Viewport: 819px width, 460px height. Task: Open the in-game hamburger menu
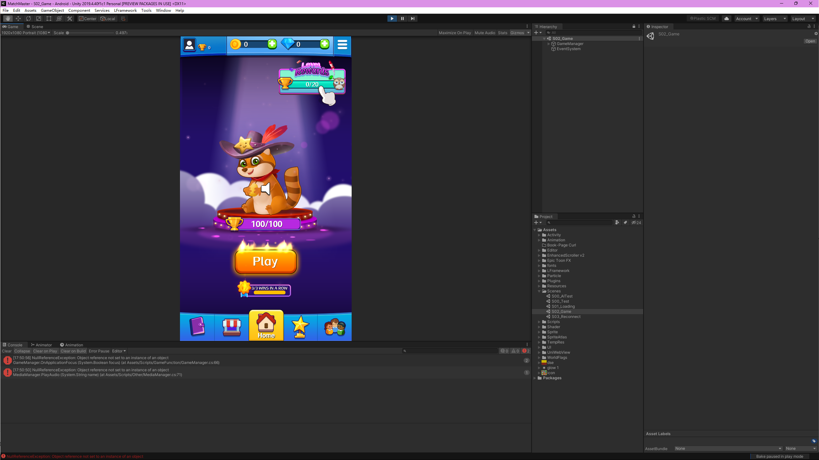[x=342, y=44]
